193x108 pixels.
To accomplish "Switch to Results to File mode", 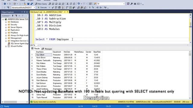I will 85,7.
